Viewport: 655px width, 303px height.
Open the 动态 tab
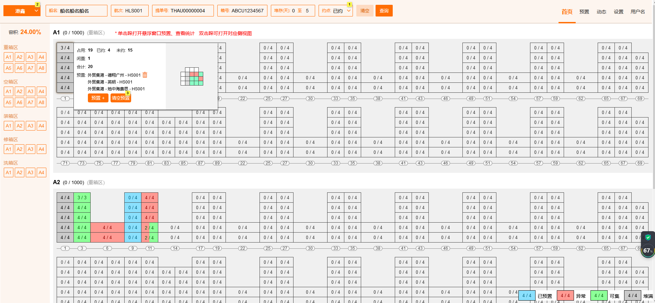click(601, 12)
